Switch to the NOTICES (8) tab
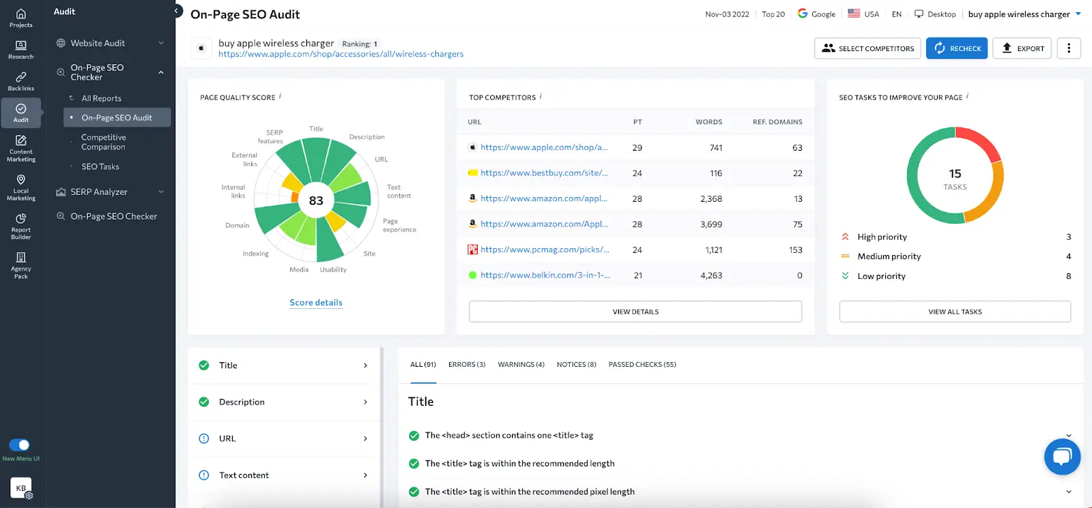 point(577,365)
